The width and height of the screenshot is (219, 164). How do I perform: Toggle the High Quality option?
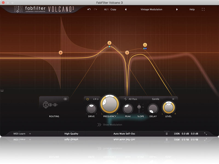pyautogui.click(x=71, y=134)
